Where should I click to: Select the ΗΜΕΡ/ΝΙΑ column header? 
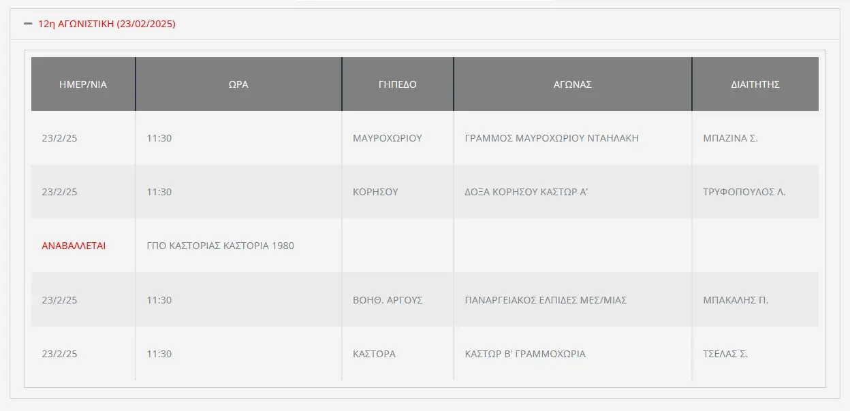83,84
